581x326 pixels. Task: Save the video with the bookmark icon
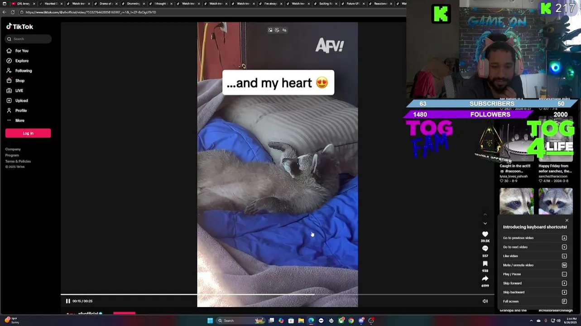tap(485, 264)
